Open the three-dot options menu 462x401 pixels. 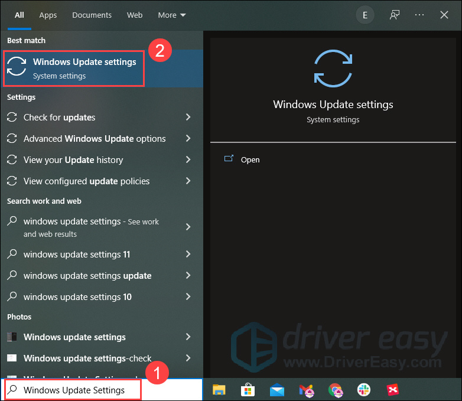[x=419, y=15]
